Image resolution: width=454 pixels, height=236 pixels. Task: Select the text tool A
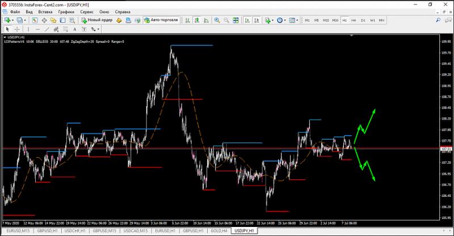[x=75, y=29]
